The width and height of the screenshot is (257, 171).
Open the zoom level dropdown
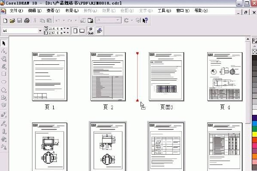(118, 20)
